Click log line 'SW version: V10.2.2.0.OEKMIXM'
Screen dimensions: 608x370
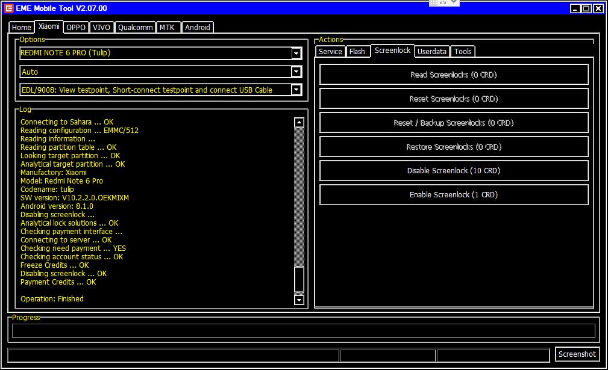[x=75, y=198]
